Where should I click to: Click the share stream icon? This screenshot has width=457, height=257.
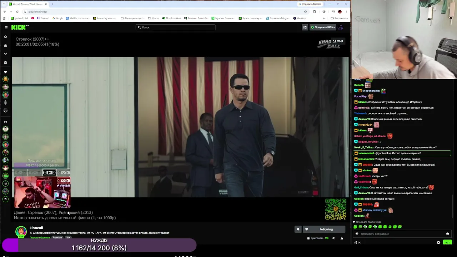pyautogui.click(x=333, y=238)
